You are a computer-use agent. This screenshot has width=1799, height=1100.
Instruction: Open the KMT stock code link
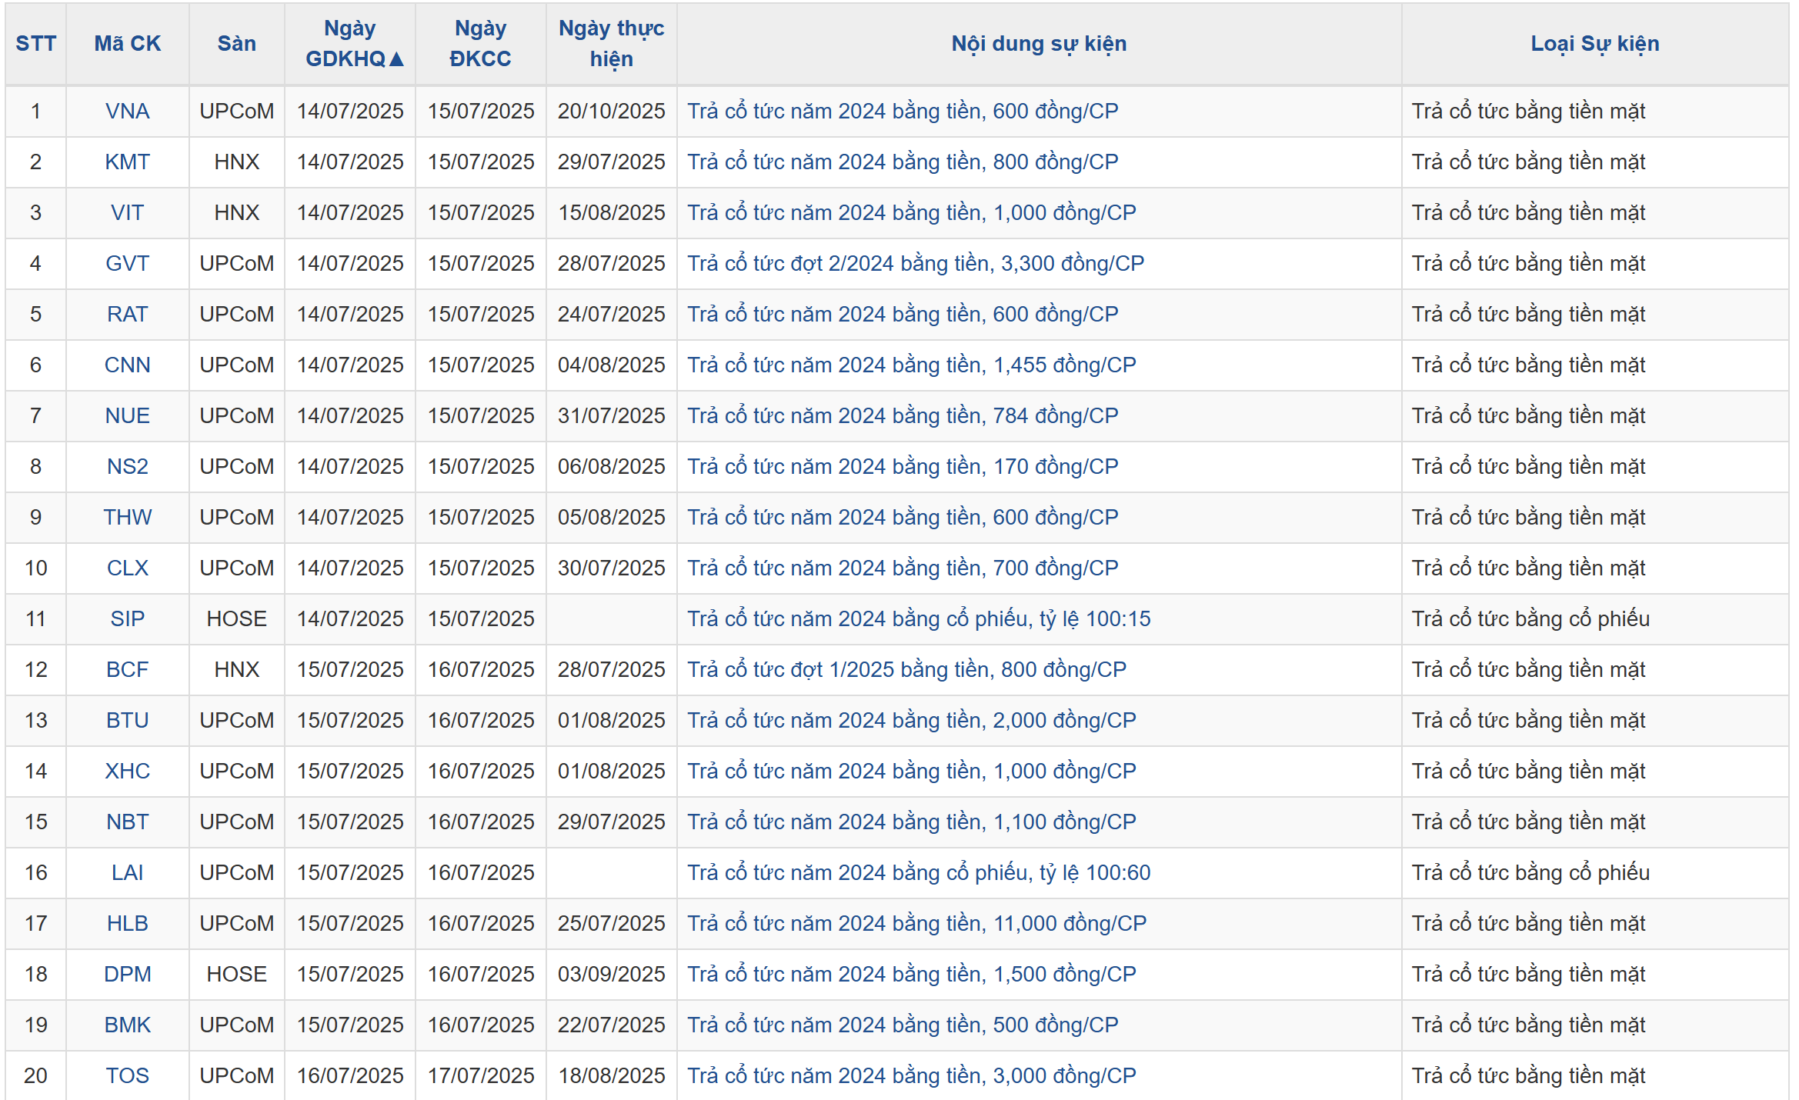click(127, 162)
